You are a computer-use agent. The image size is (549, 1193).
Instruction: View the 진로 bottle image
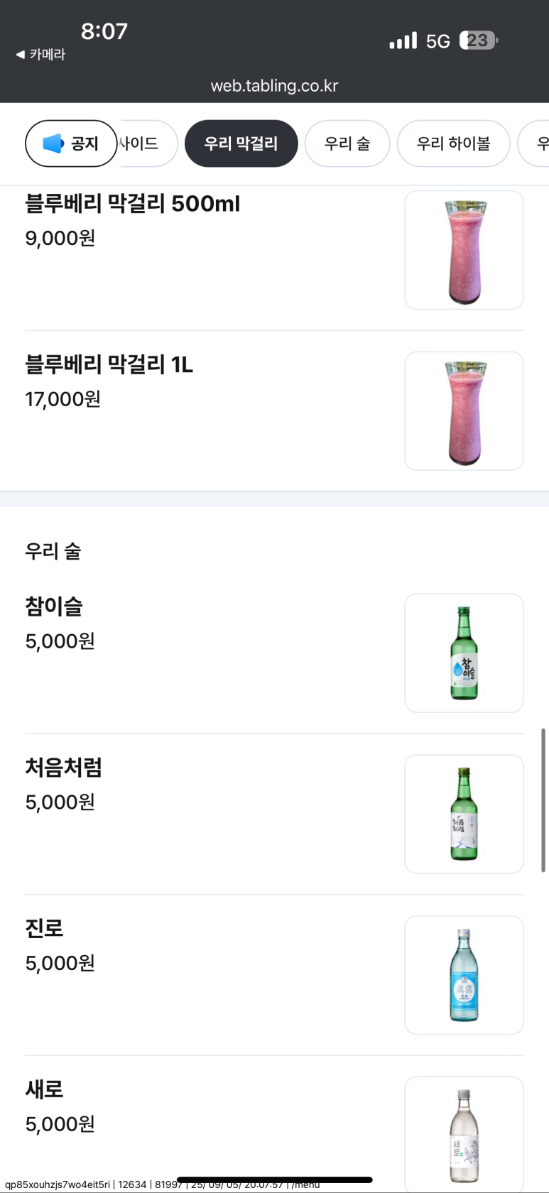click(464, 975)
